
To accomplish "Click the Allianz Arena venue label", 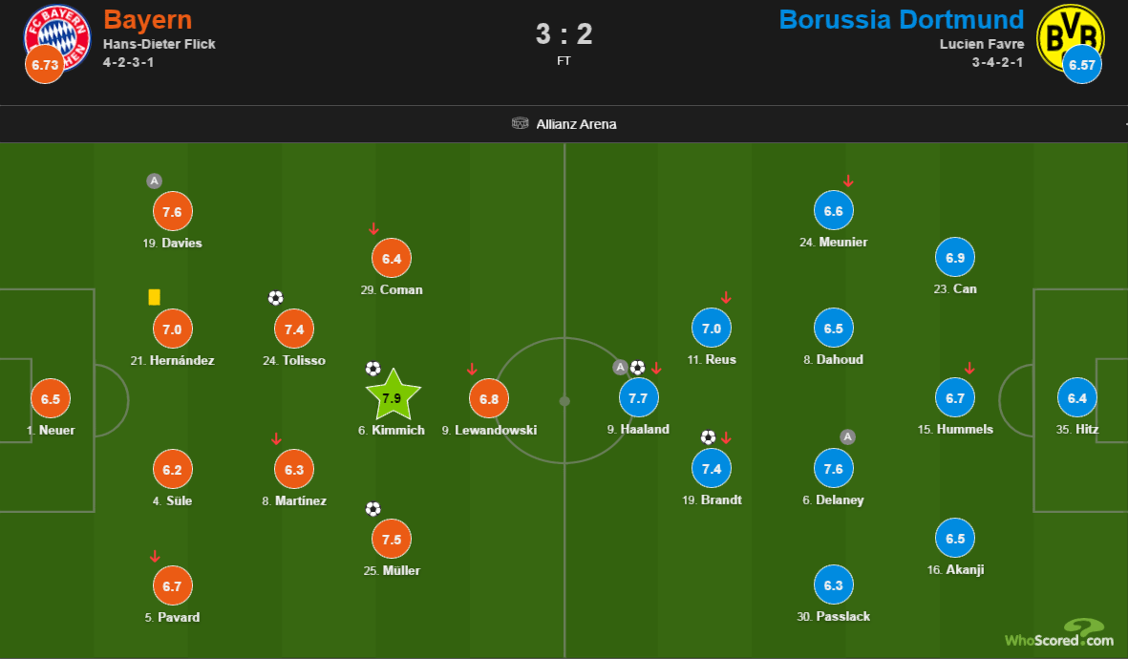I will (576, 124).
